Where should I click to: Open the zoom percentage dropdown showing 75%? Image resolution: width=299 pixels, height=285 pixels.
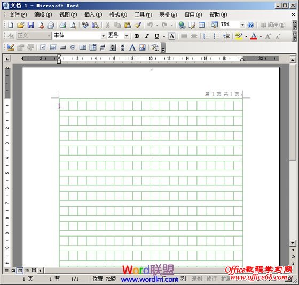tap(242, 25)
